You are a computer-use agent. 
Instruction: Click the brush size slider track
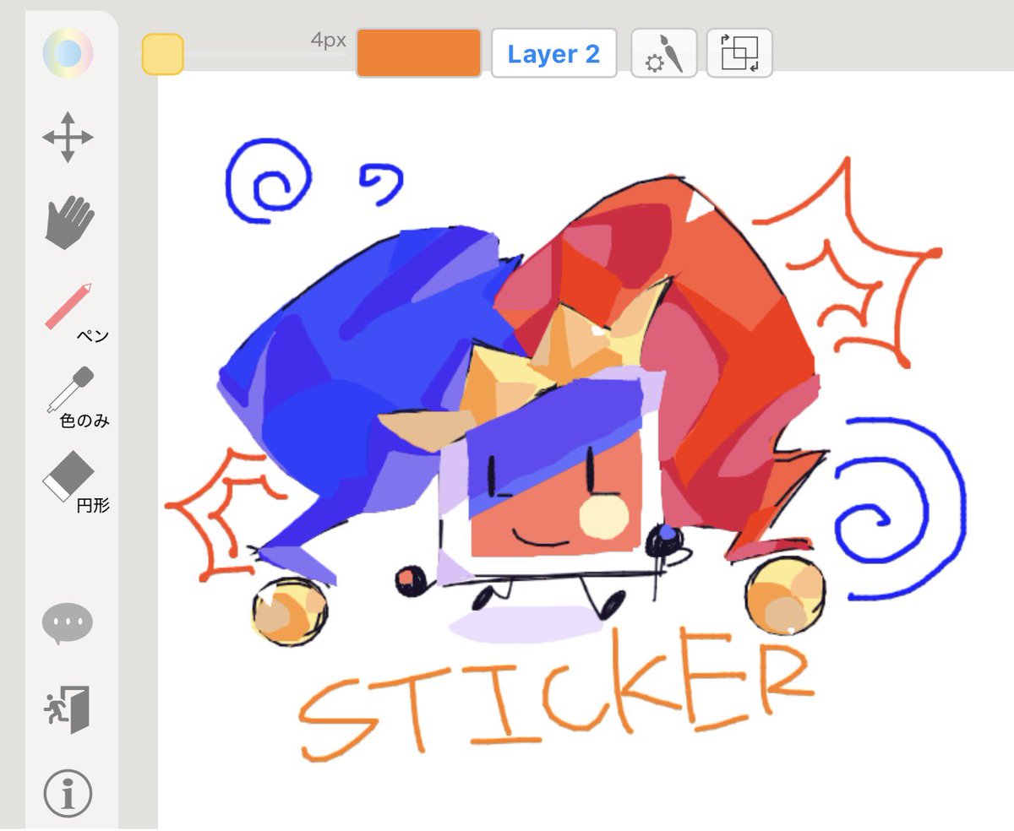[243, 54]
